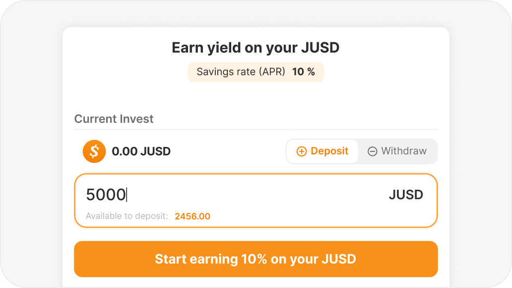Click the Savings rate (APR) badge
The height and width of the screenshot is (288, 512).
click(241, 72)
